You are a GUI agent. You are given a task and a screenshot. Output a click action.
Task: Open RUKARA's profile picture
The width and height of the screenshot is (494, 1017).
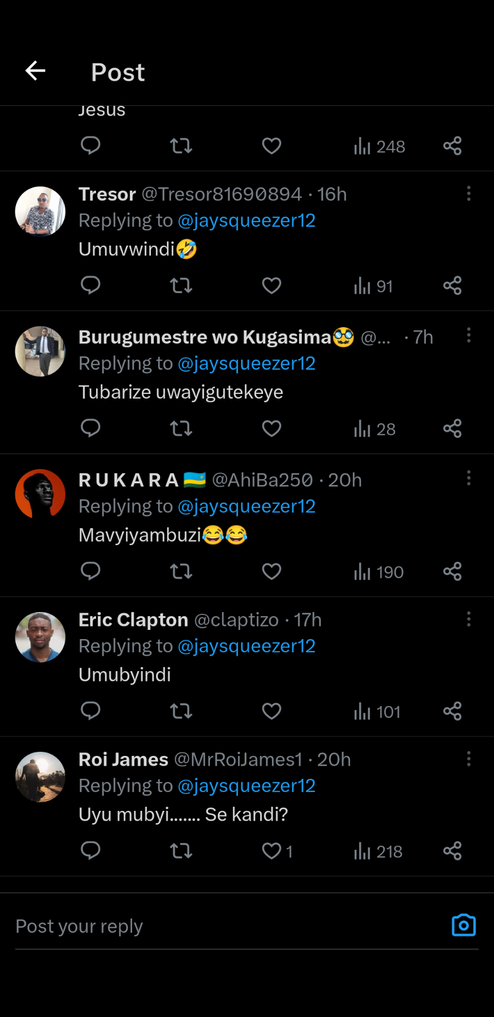coord(40,494)
